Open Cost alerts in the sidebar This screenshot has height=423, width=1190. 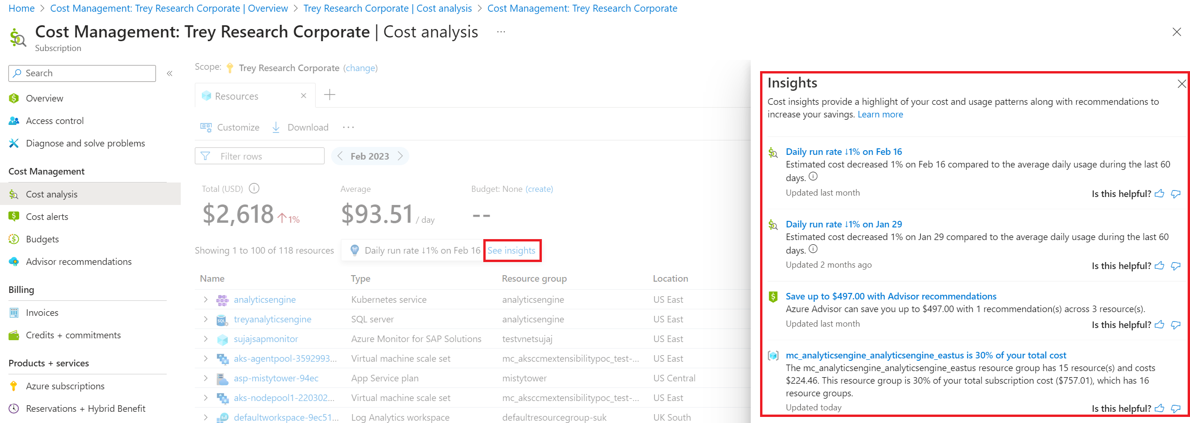click(x=47, y=217)
